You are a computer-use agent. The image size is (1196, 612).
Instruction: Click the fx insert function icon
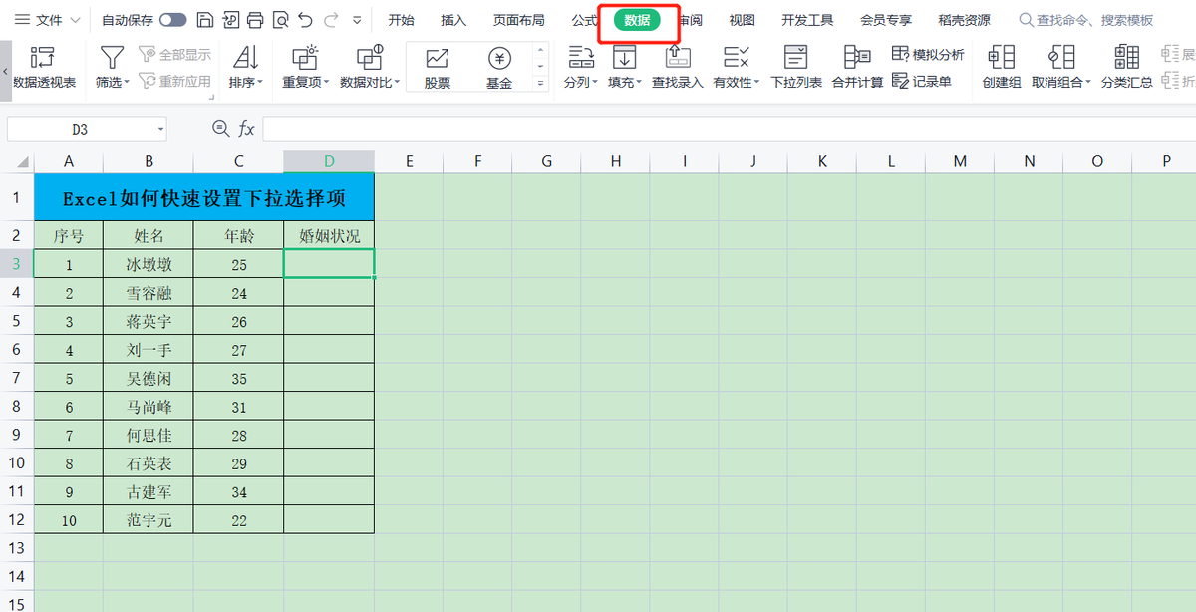(x=246, y=129)
